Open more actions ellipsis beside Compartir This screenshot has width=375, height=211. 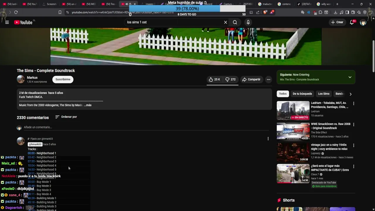268,79
